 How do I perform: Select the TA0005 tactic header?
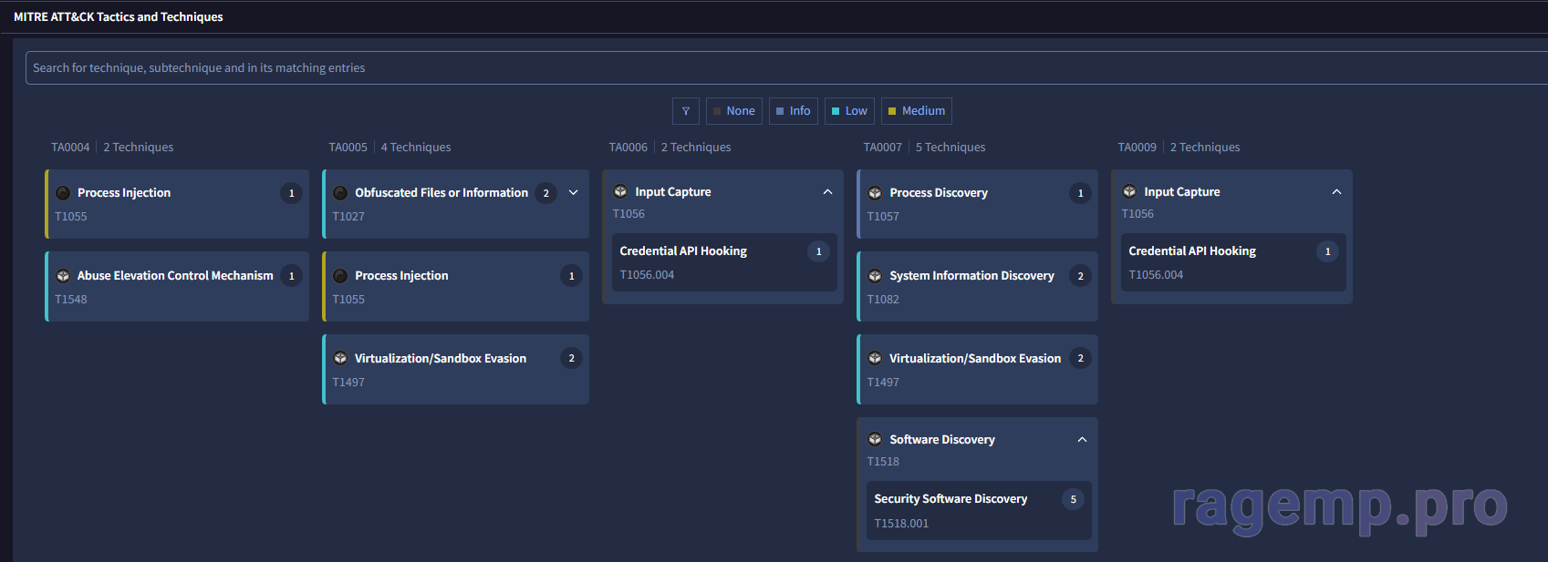(348, 148)
